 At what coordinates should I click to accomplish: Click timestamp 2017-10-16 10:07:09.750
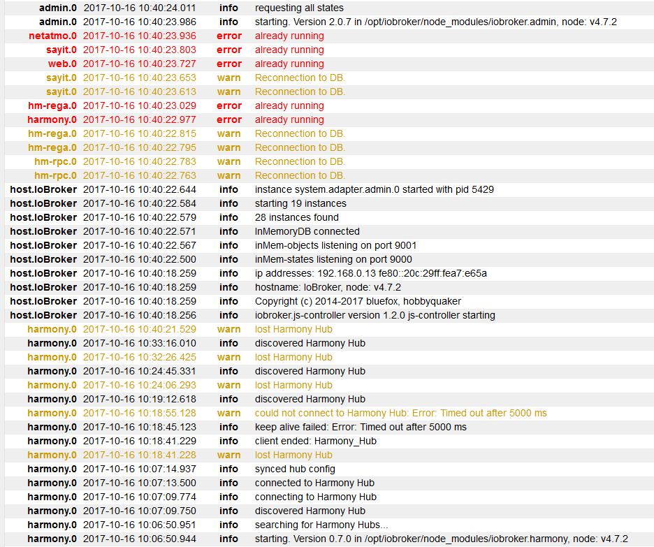(x=139, y=511)
